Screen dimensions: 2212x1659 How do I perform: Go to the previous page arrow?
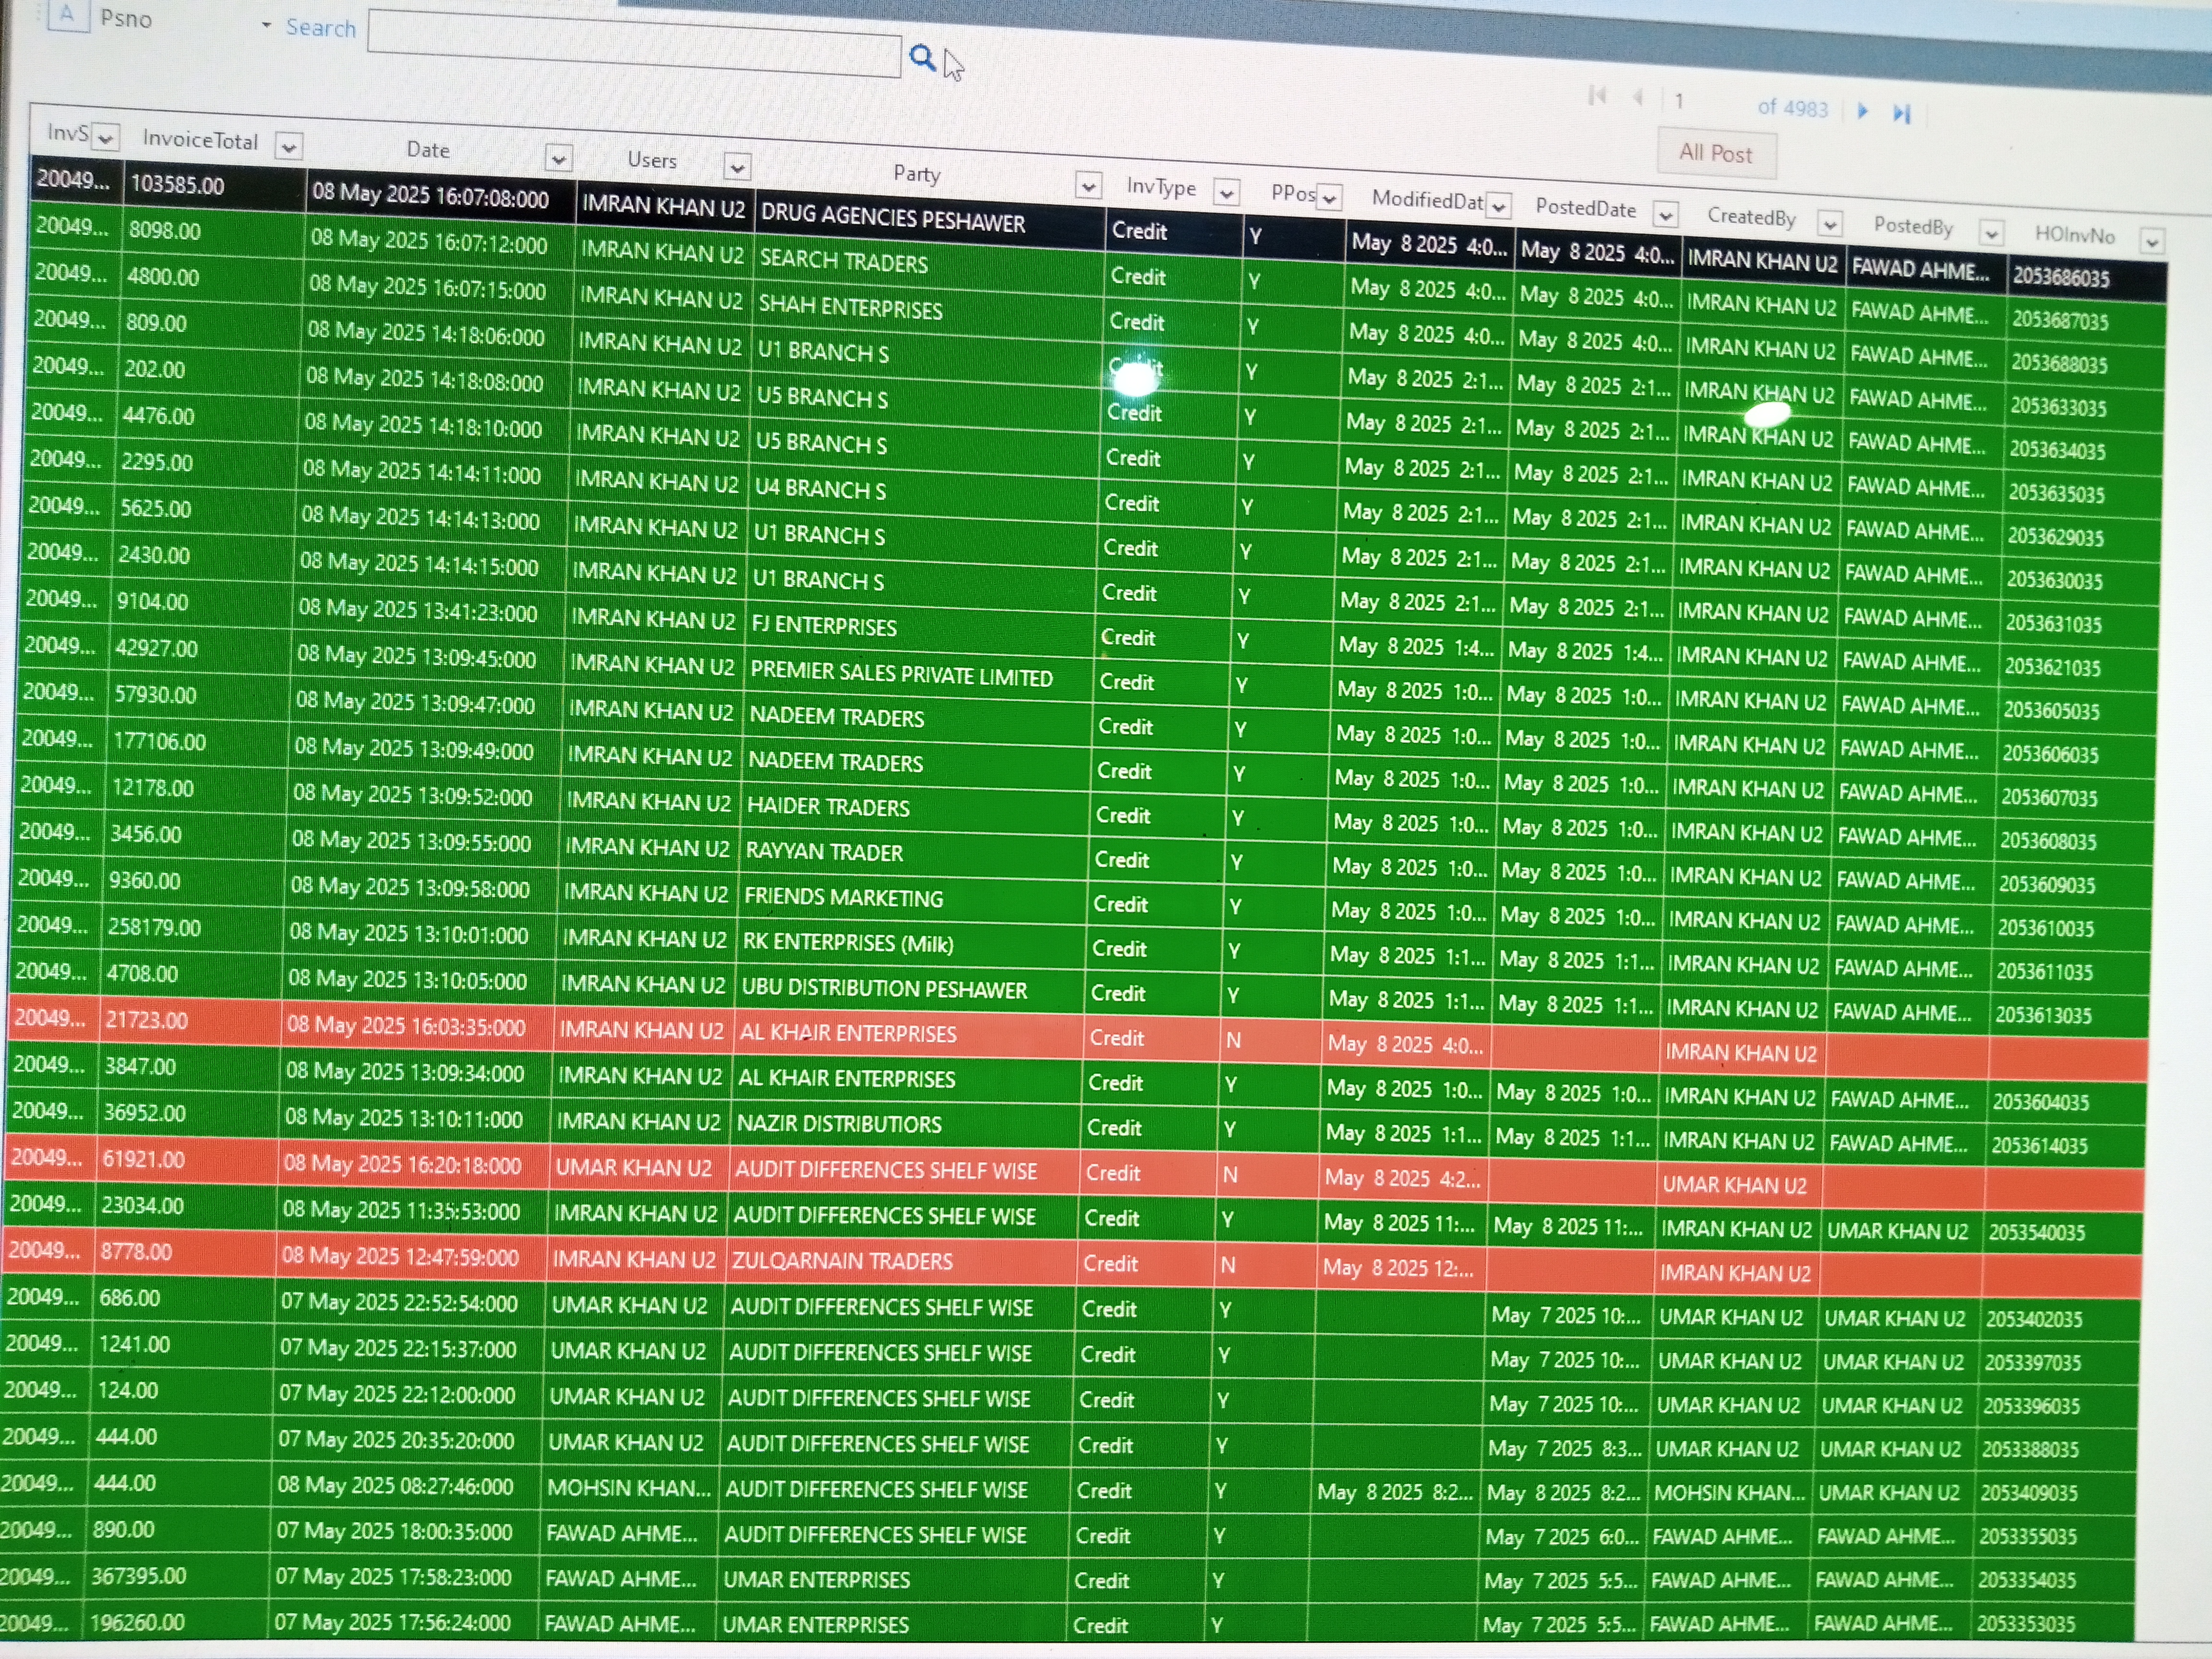point(1638,98)
